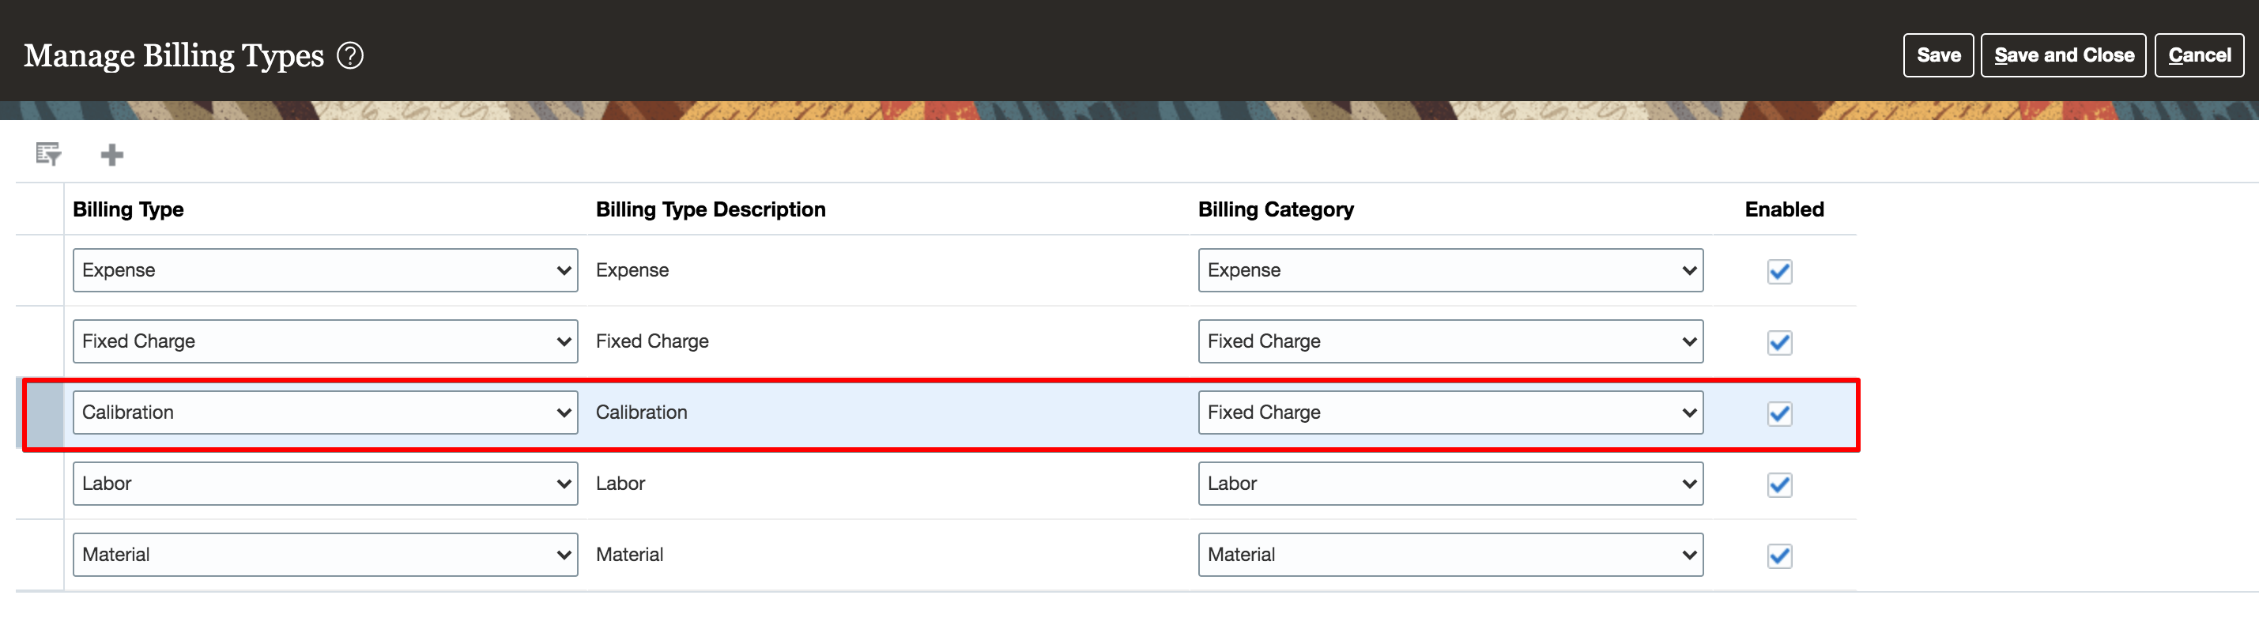Toggle Enabled checkbox for Fixed Charge row
The height and width of the screenshot is (629, 2259).
point(1778,342)
